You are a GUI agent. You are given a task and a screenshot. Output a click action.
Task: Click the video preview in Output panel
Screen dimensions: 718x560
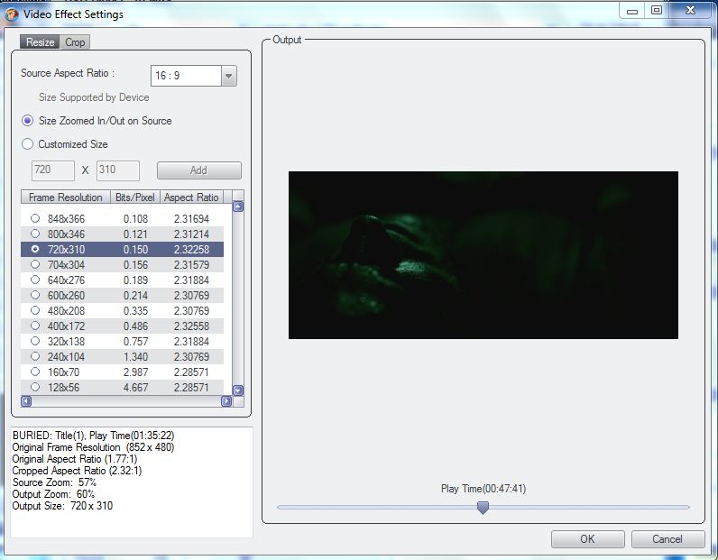(x=483, y=255)
